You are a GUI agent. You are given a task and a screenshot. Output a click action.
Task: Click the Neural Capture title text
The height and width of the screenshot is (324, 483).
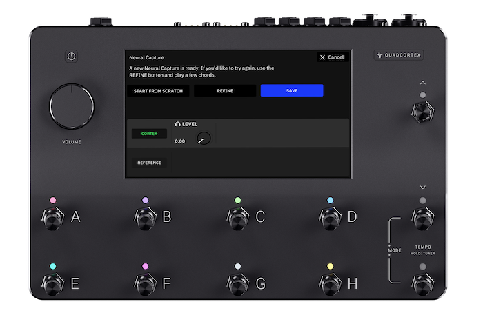point(146,57)
